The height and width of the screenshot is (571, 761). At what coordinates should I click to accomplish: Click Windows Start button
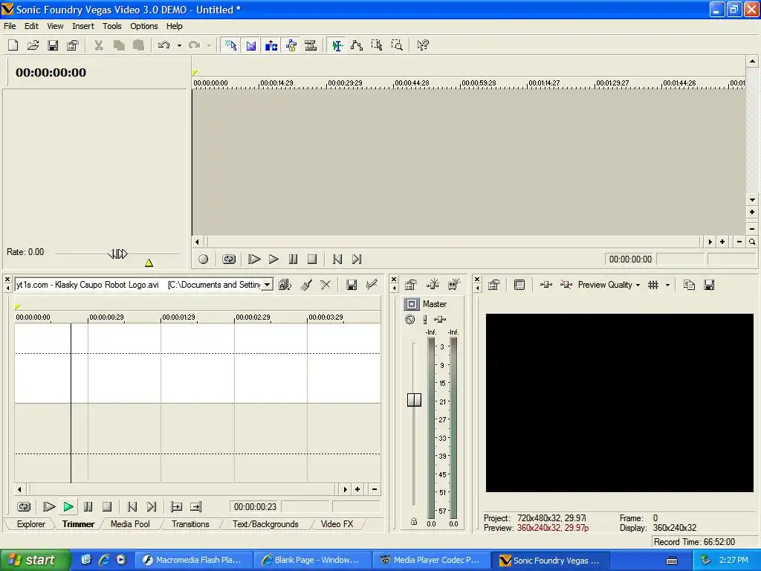click(x=35, y=561)
